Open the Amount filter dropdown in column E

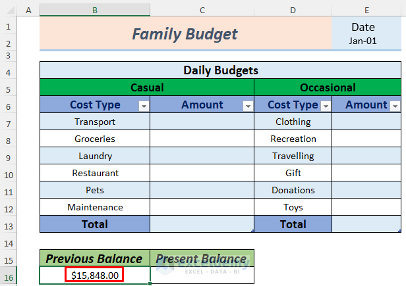pyautogui.click(x=395, y=106)
